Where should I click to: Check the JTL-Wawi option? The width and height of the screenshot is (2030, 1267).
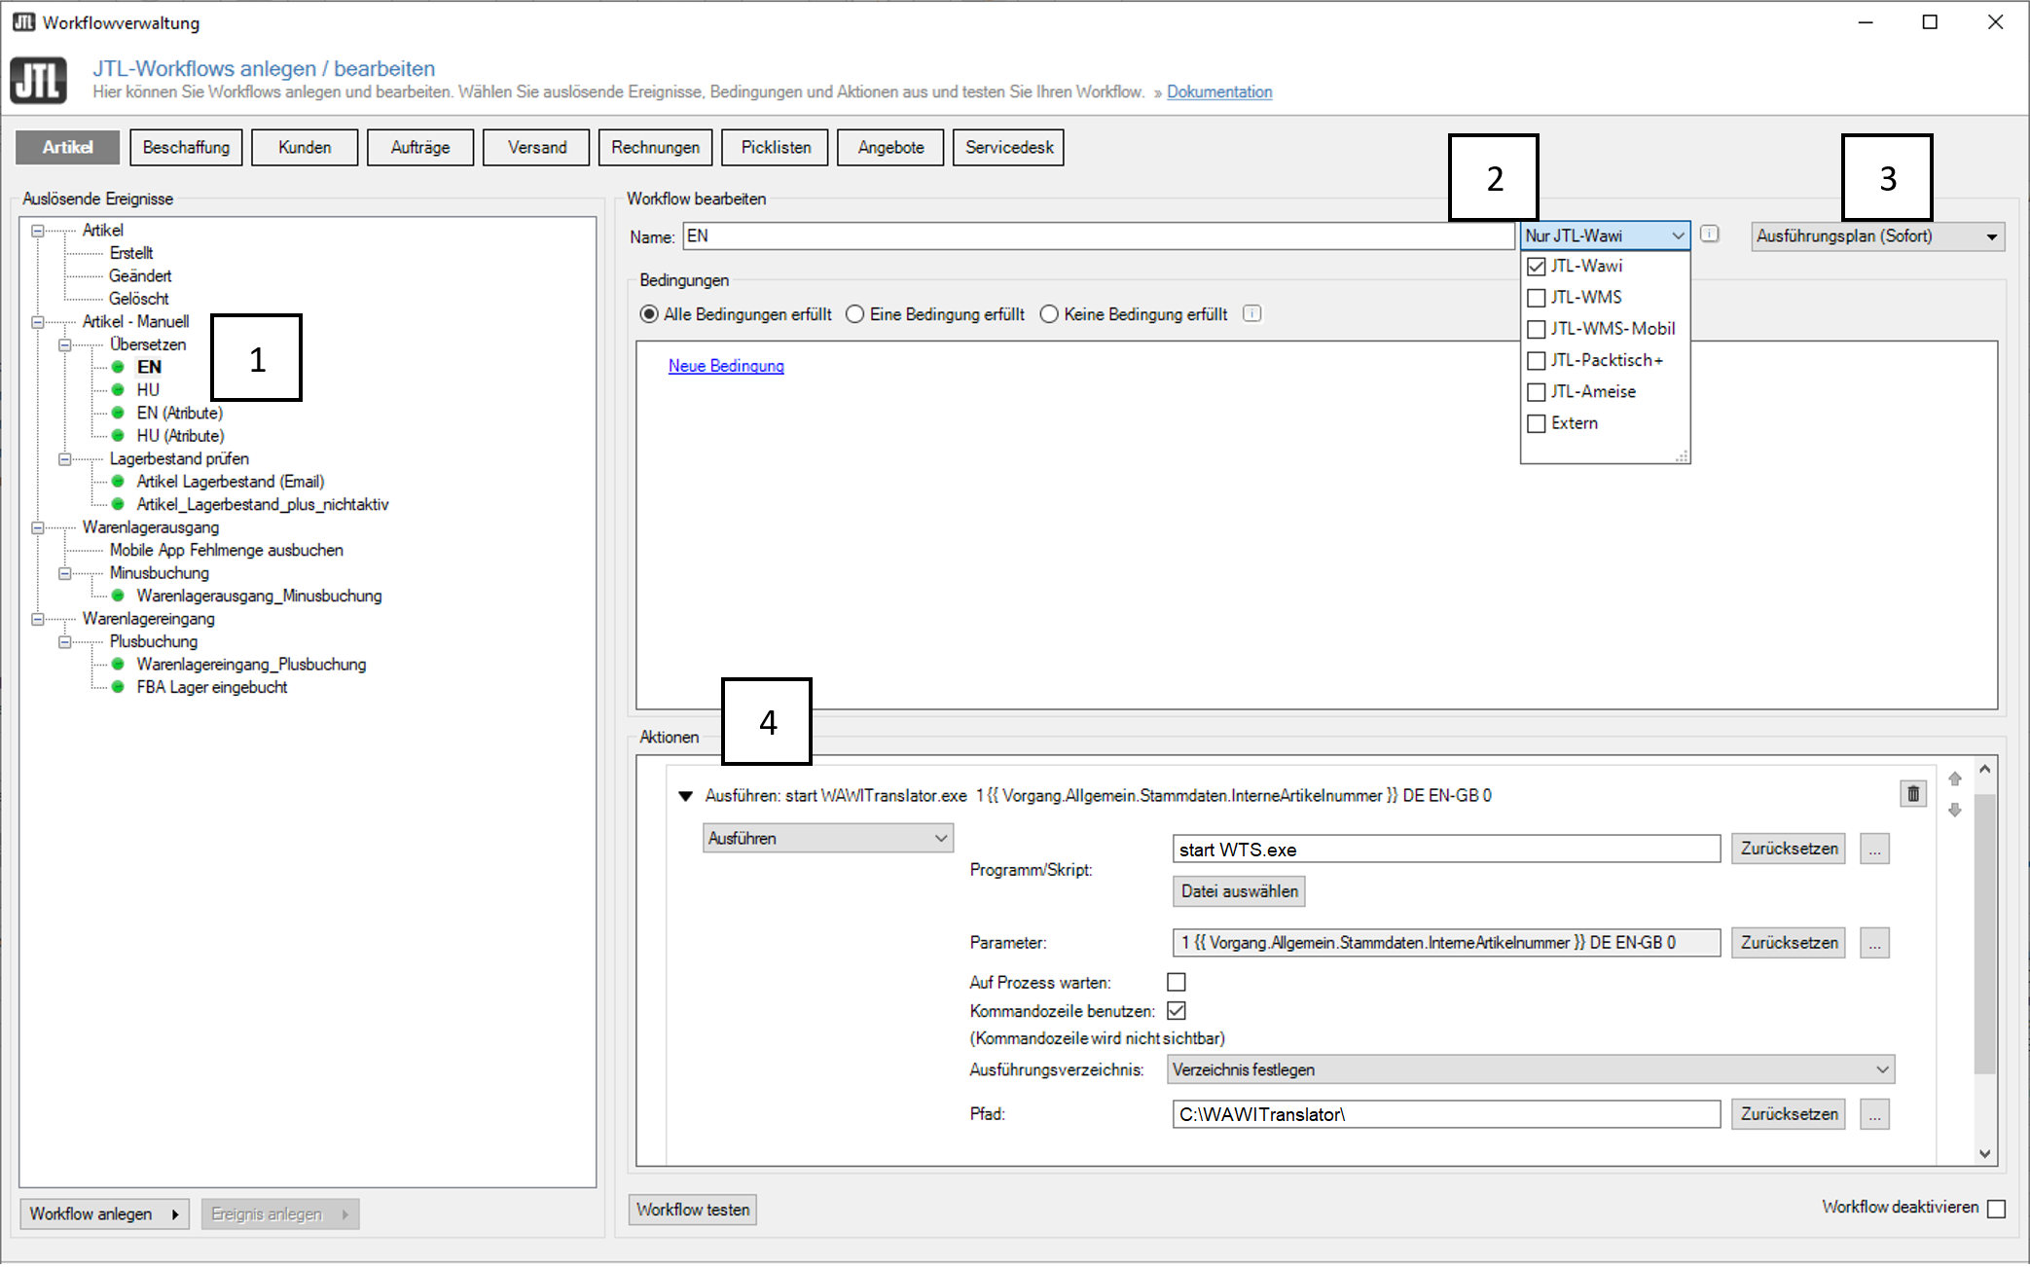coord(1537,267)
